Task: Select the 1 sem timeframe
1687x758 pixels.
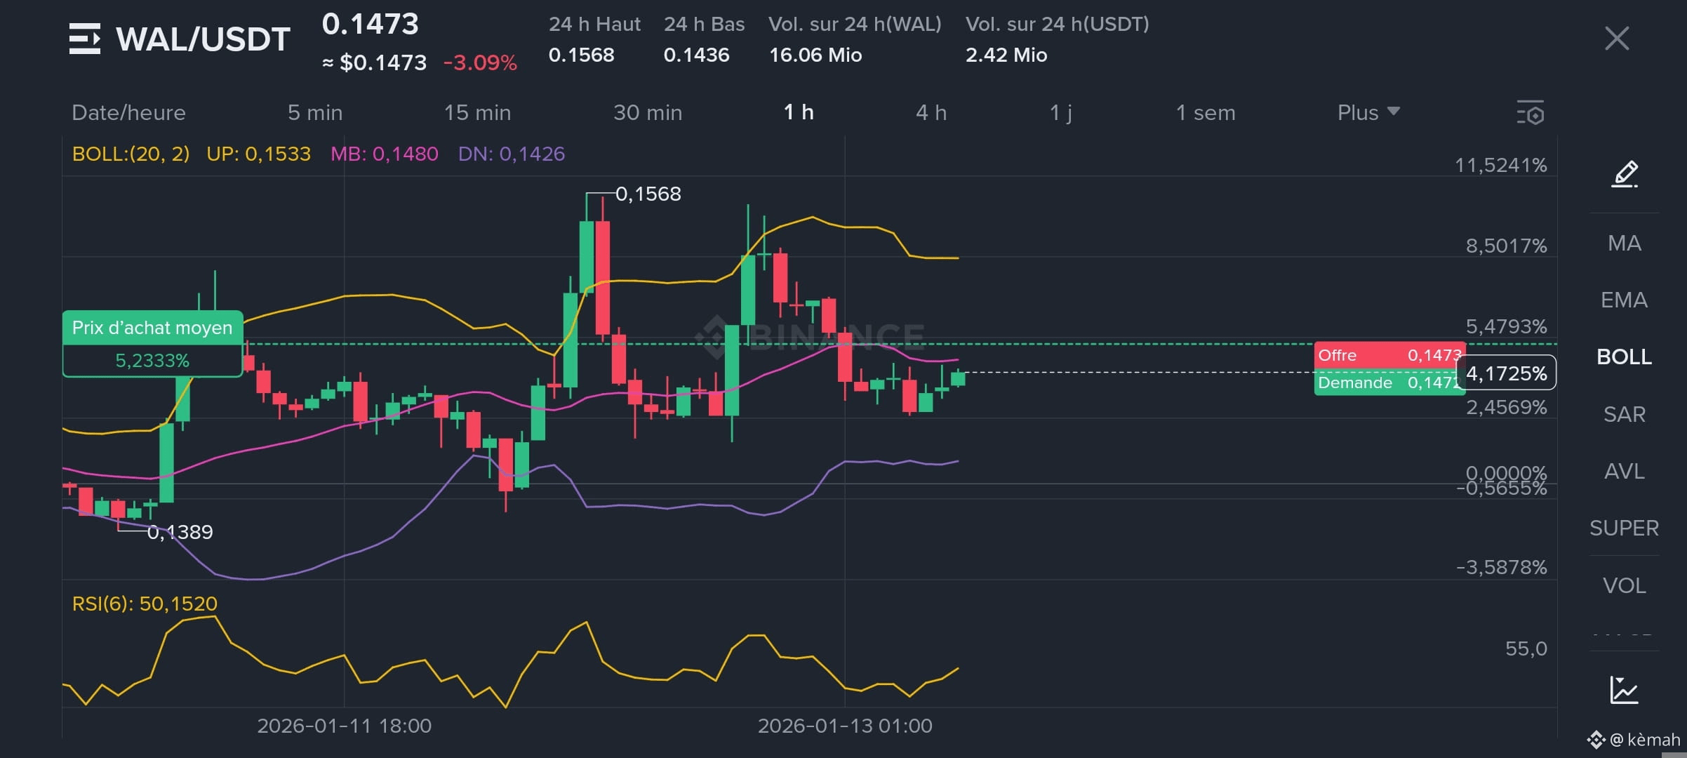Action: pyautogui.click(x=1206, y=112)
